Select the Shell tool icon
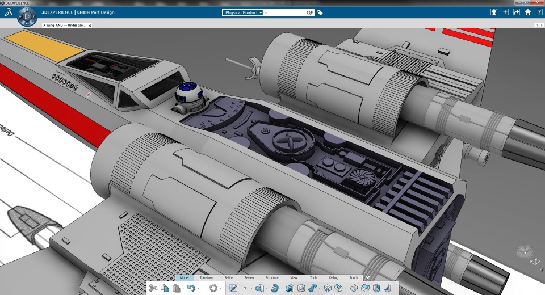This screenshot has width=545, height=295. tap(376, 288)
